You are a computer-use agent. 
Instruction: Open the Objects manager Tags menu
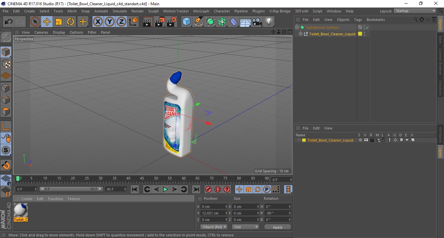(358, 20)
